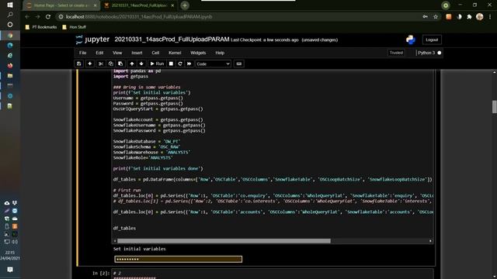Image resolution: width=497 pixels, height=279 pixels.
Task: Open the browser profile avatar
Action: coord(480,17)
